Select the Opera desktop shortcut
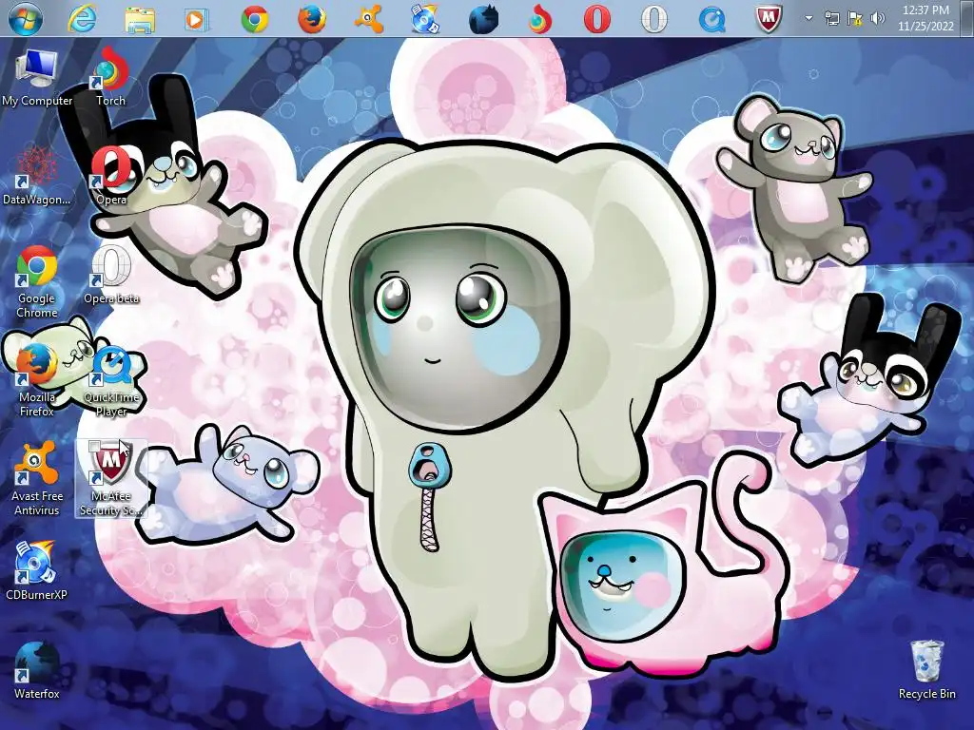The width and height of the screenshot is (974, 730). point(111,176)
